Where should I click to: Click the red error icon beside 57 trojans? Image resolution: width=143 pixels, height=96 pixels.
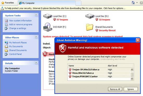[55, 19]
